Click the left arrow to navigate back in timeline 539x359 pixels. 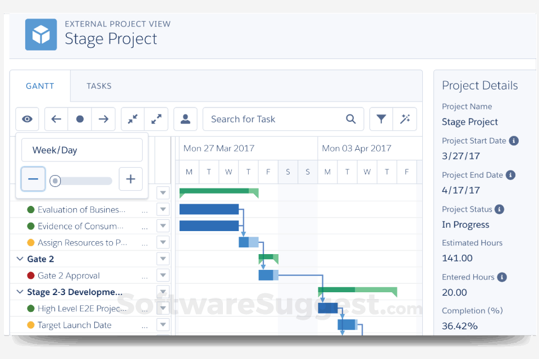tap(56, 119)
